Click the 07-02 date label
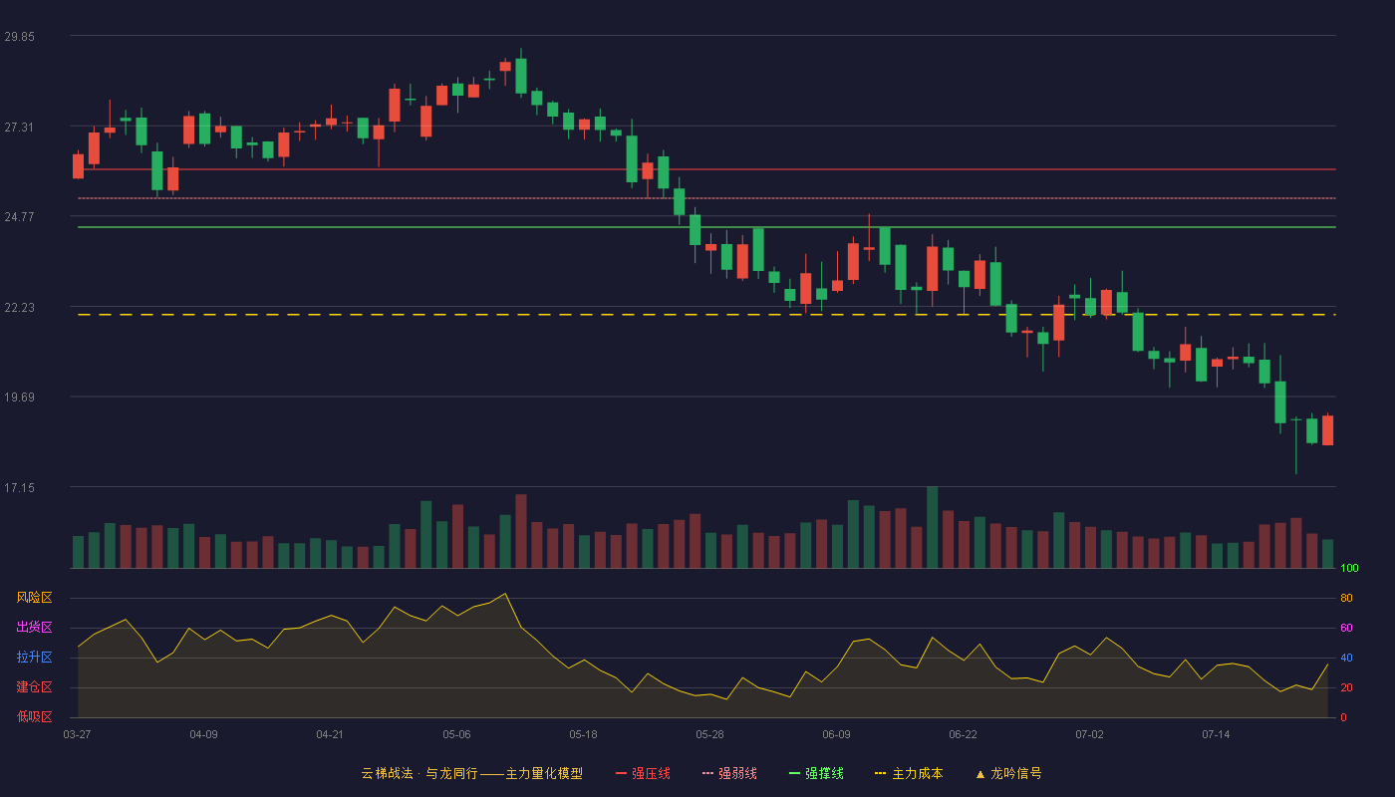 1089,734
